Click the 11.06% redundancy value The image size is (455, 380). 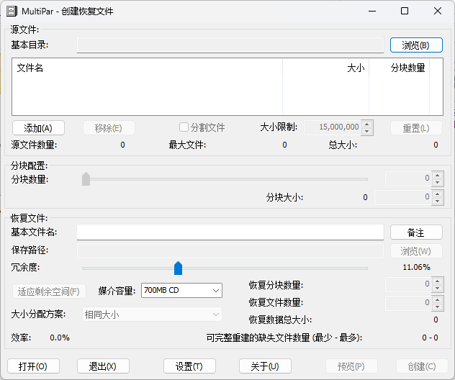click(x=416, y=267)
